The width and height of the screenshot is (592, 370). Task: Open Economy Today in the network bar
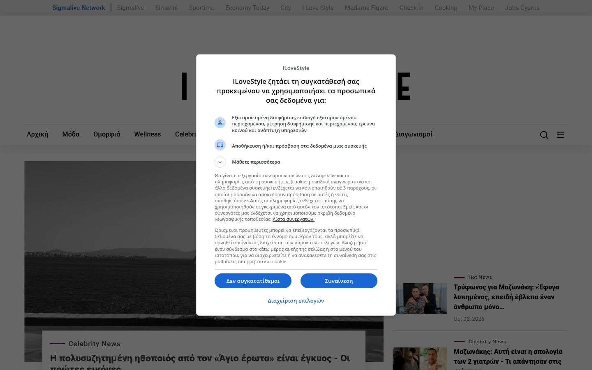247,8
